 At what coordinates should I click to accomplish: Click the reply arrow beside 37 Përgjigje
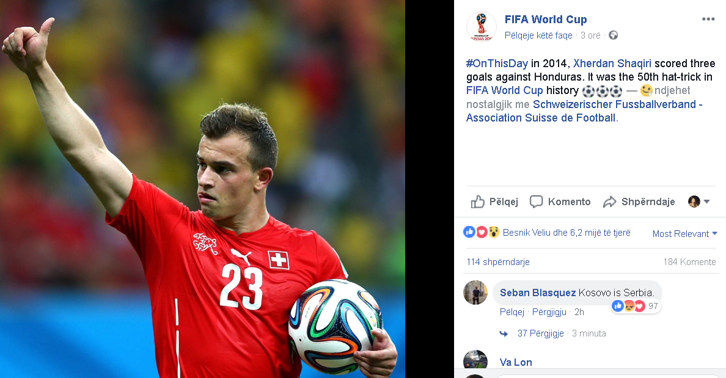click(x=504, y=333)
